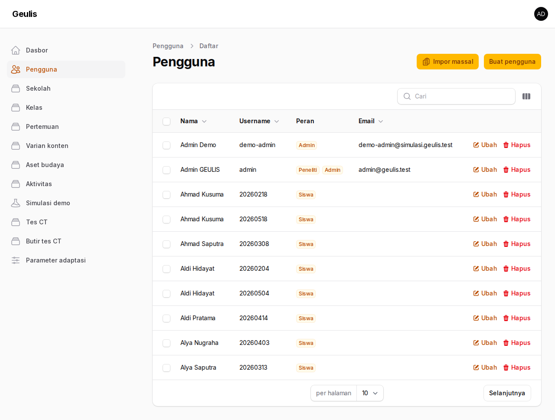Click the Geulis brand logo
Viewport: 555px width, 420px height.
tap(25, 14)
